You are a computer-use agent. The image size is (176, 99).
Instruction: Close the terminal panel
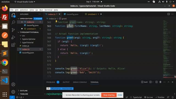point(172,82)
